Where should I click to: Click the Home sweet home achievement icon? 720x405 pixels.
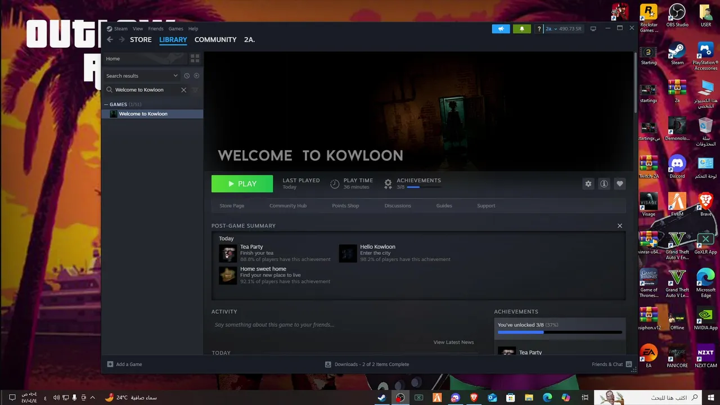(x=228, y=275)
